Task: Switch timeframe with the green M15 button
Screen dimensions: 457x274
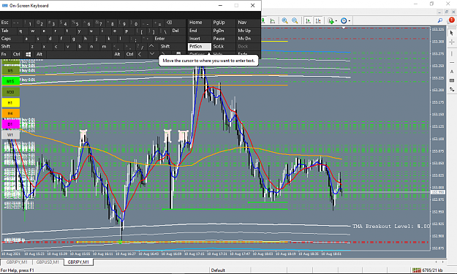Action: pos(11,81)
